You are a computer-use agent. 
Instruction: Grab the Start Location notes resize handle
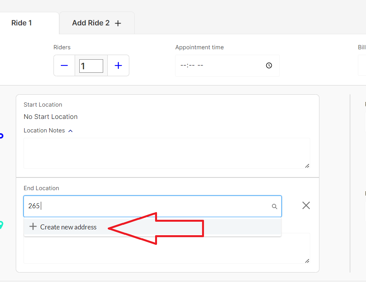pyautogui.click(x=307, y=166)
